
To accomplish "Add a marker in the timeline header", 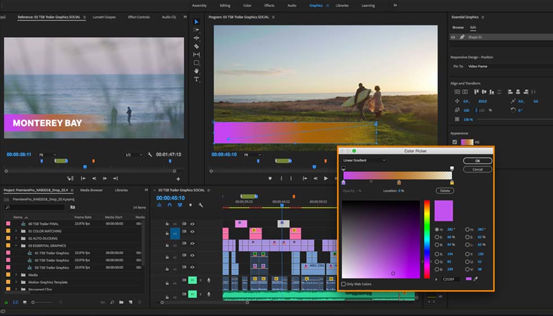I will [191, 205].
